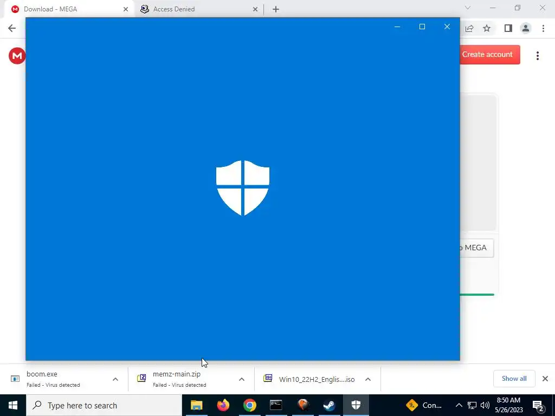Screen dimensions: 555x416
Task: Open Command Prompt from taskbar
Action: coord(276,405)
